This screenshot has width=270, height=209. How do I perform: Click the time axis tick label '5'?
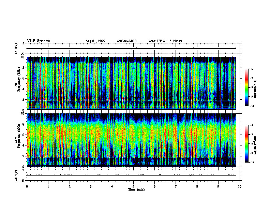point(133,186)
